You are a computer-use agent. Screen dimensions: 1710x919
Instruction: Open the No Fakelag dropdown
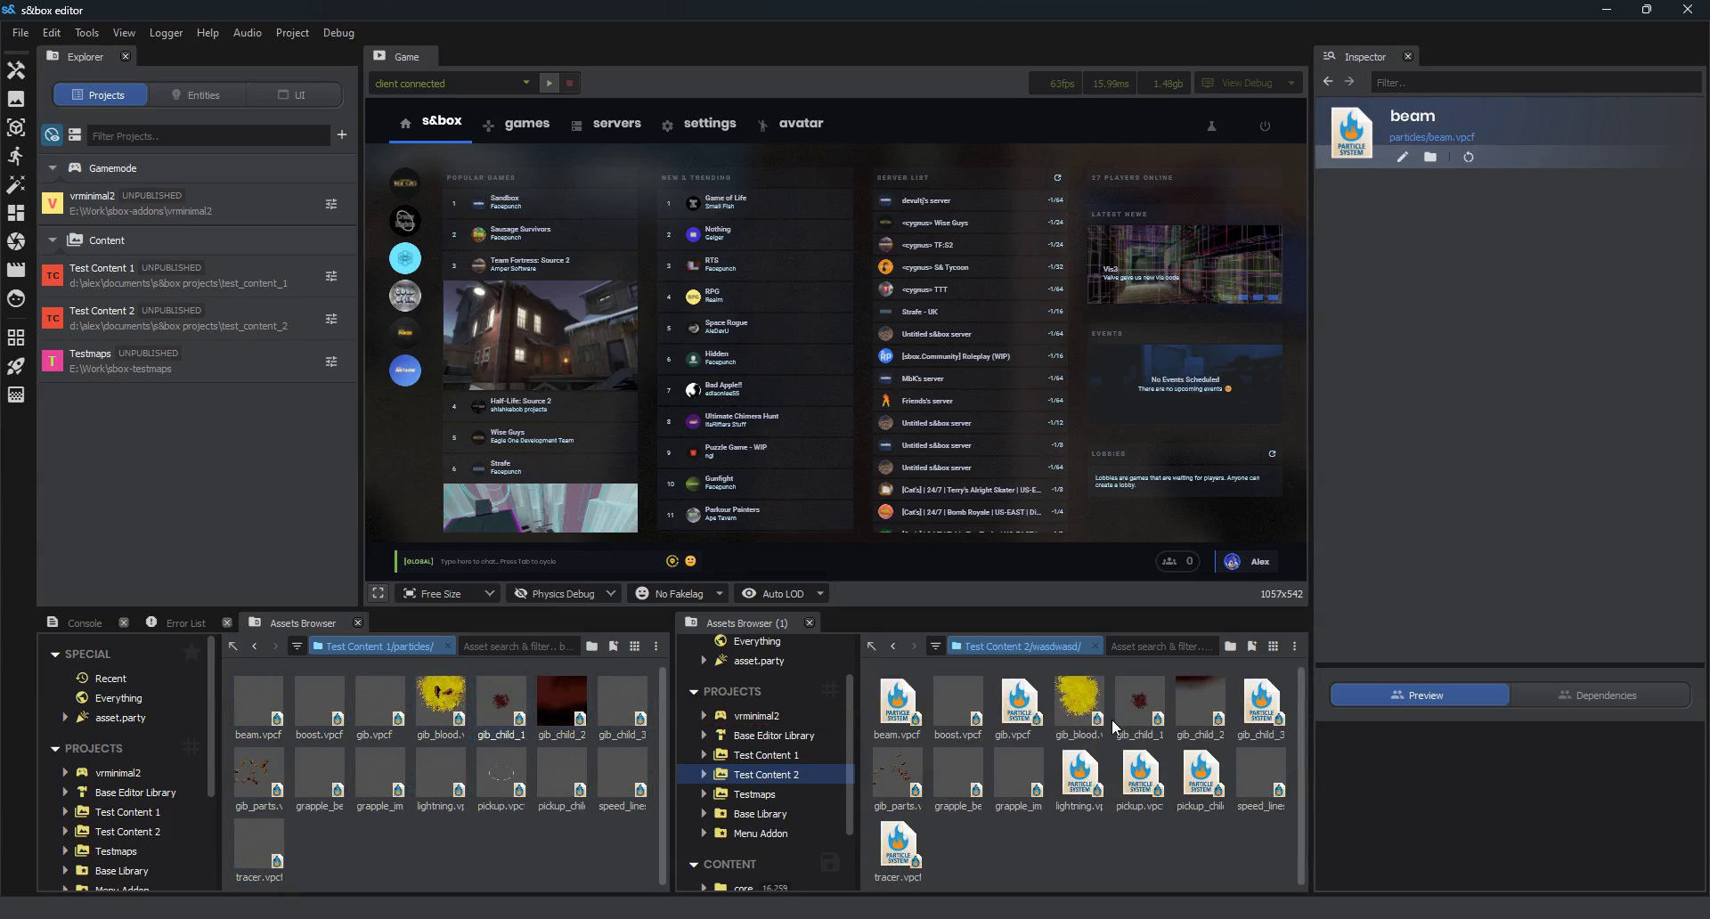tap(679, 594)
